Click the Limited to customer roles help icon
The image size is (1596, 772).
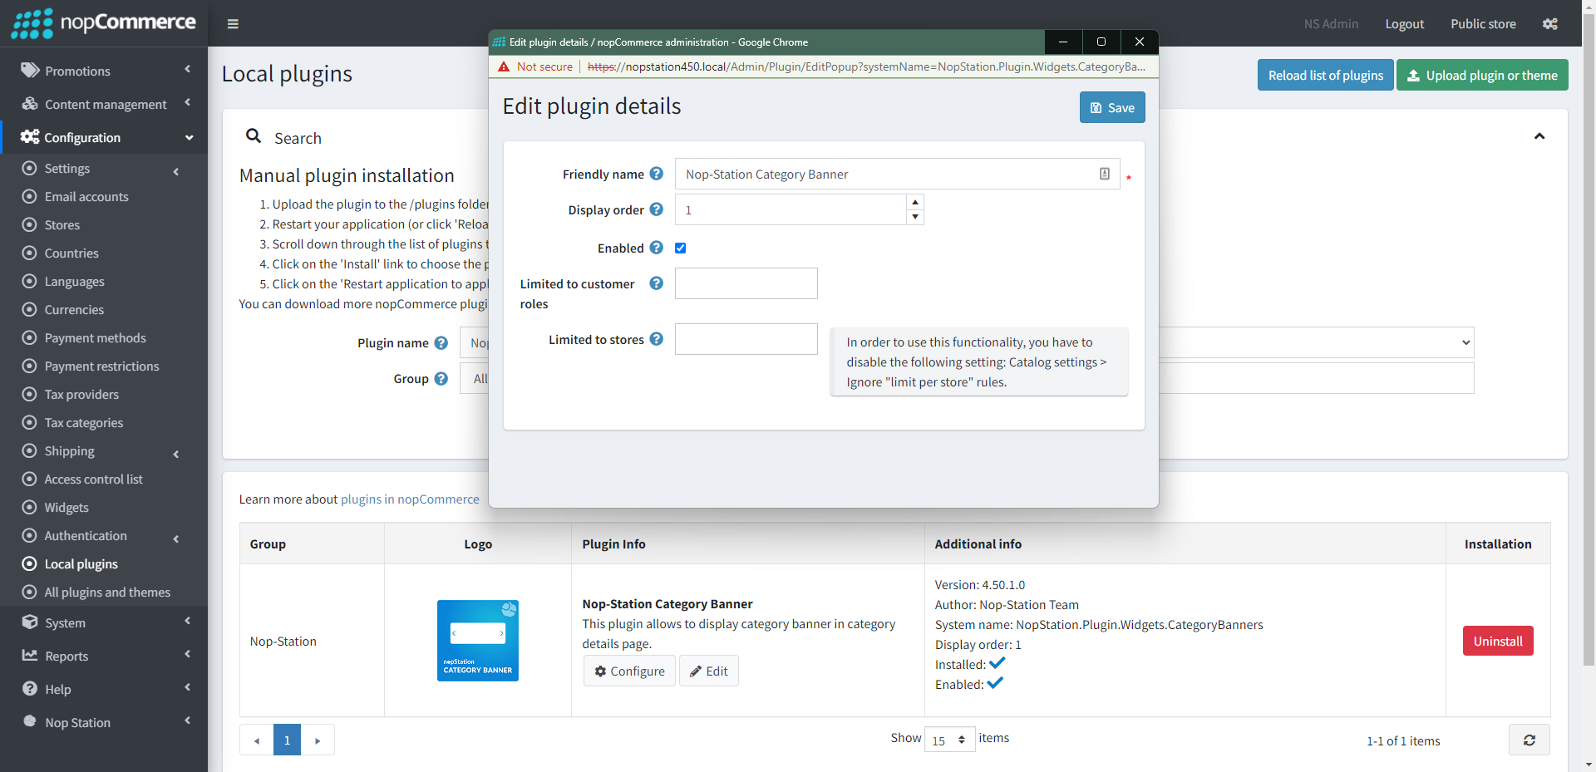point(657,283)
